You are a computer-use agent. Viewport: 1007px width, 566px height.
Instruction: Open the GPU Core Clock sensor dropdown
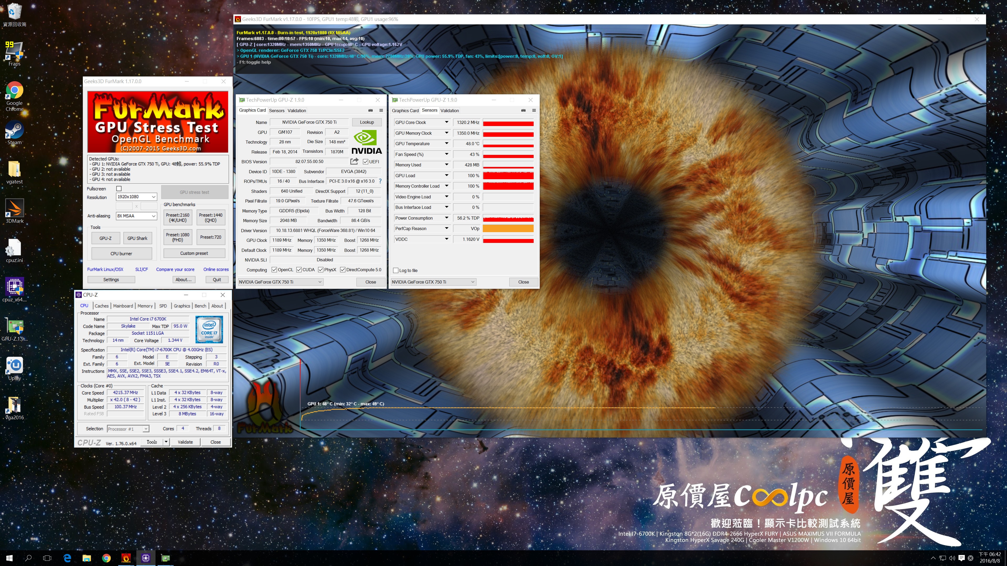coord(446,122)
